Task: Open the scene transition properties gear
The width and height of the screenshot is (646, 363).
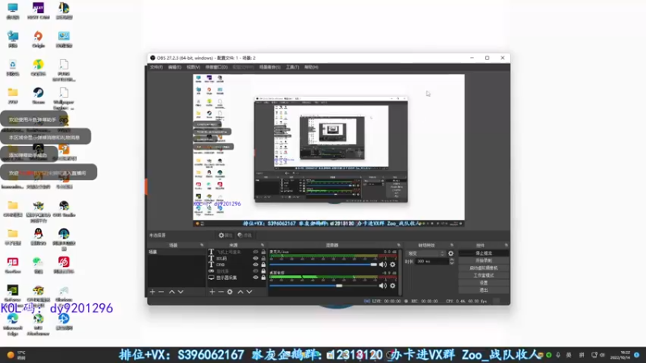Action: [x=451, y=253]
